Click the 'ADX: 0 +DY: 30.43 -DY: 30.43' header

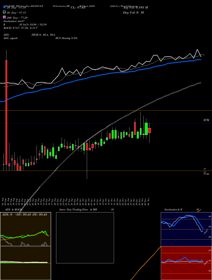(x=24, y=215)
